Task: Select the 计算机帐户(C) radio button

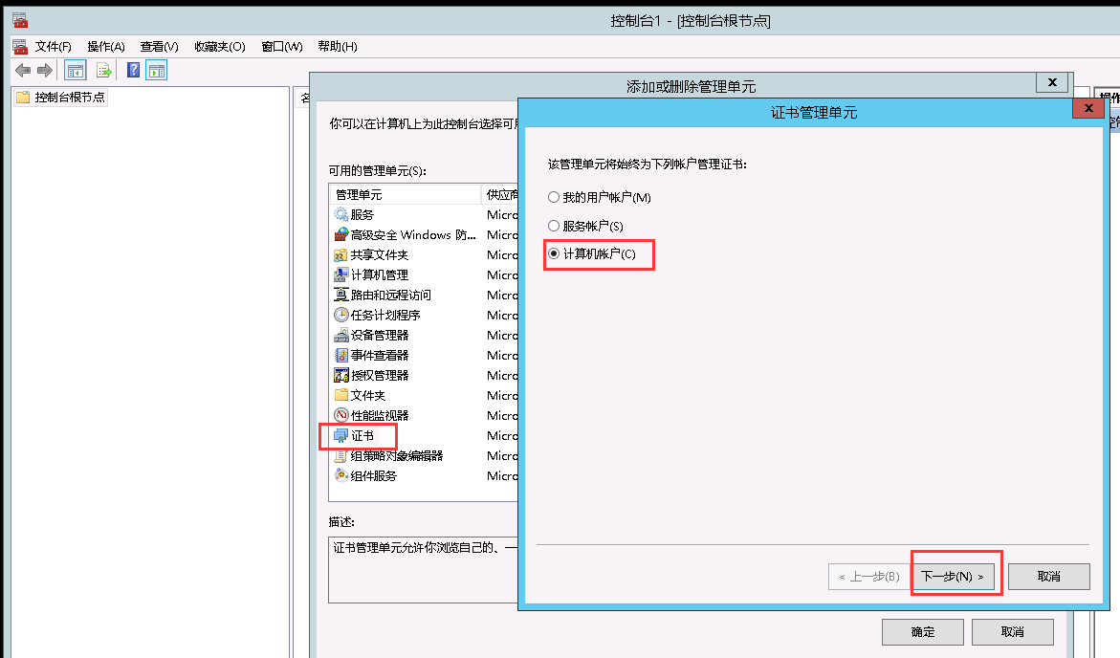Action: coord(553,254)
